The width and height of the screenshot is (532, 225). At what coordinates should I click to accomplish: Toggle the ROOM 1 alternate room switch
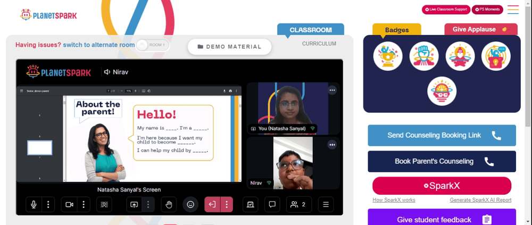click(152, 45)
